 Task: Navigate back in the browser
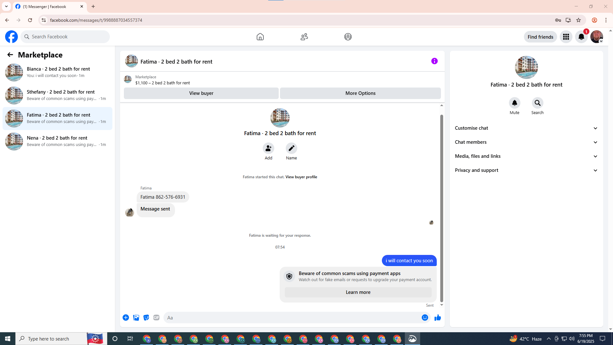(7, 20)
